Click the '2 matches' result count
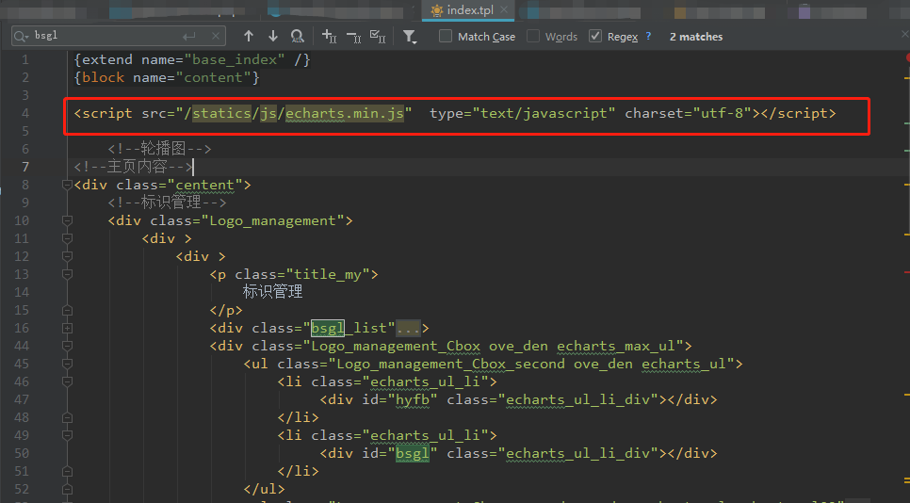This screenshot has height=503, width=910. pos(696,37)
